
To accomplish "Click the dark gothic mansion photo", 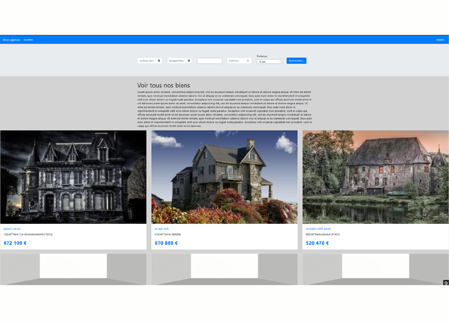I will [73, 177].
